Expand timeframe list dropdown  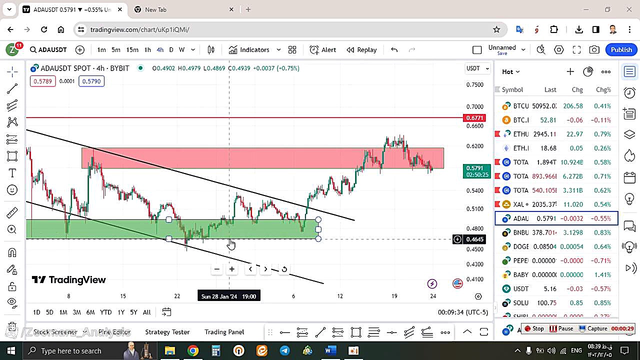click(193, 49)
